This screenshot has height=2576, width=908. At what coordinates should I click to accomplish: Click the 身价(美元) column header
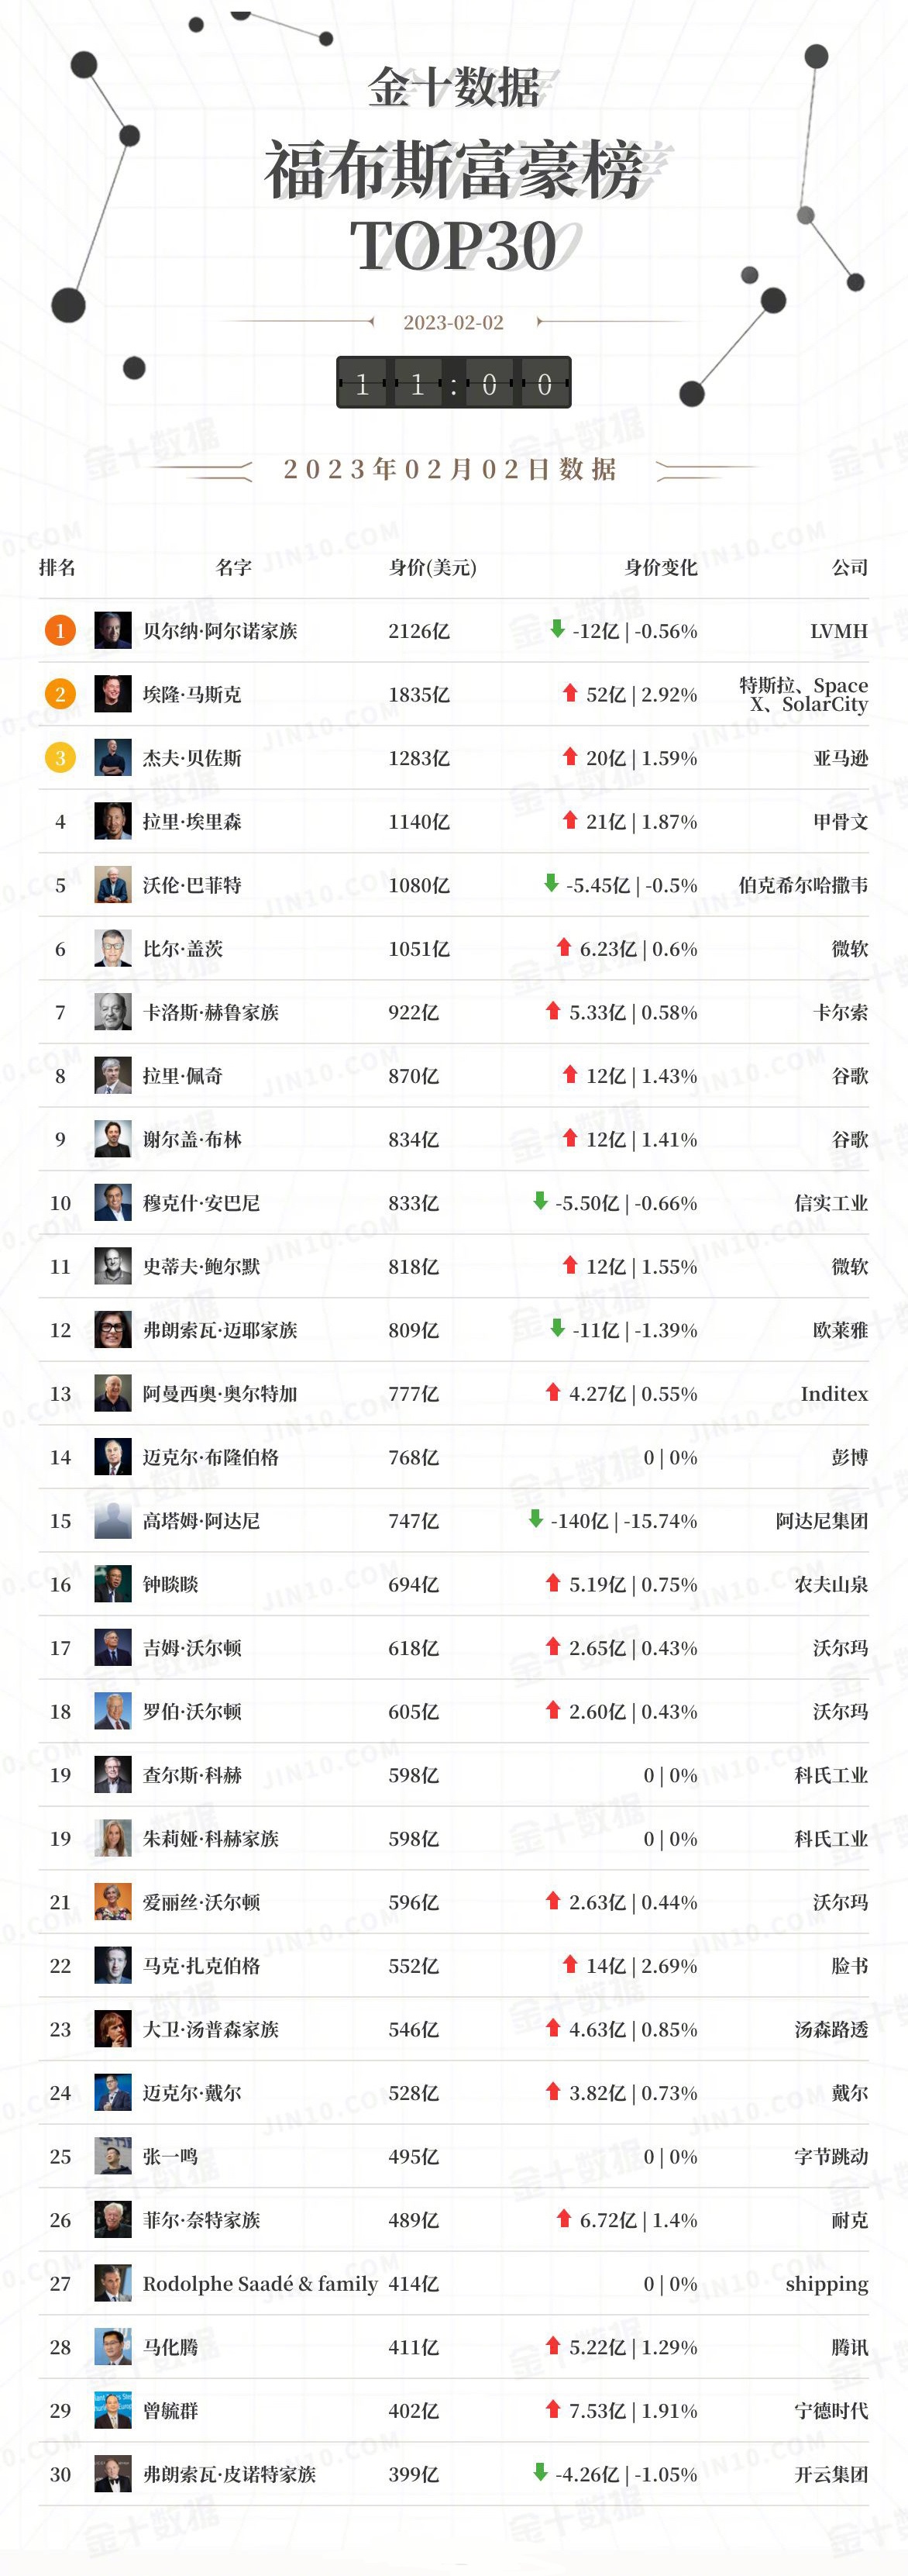pyautogui.click(x=432, y=567)
